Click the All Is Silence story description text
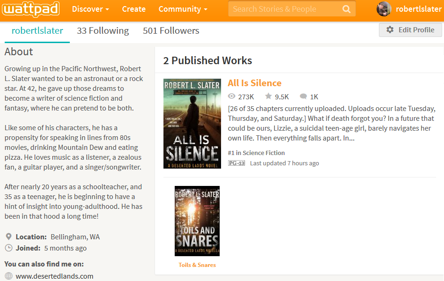Screen dimensions: 444x281 tap(332, 123)
